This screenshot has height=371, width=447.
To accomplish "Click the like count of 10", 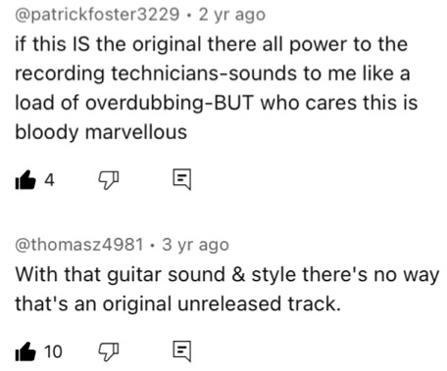I will pos(53,351).
